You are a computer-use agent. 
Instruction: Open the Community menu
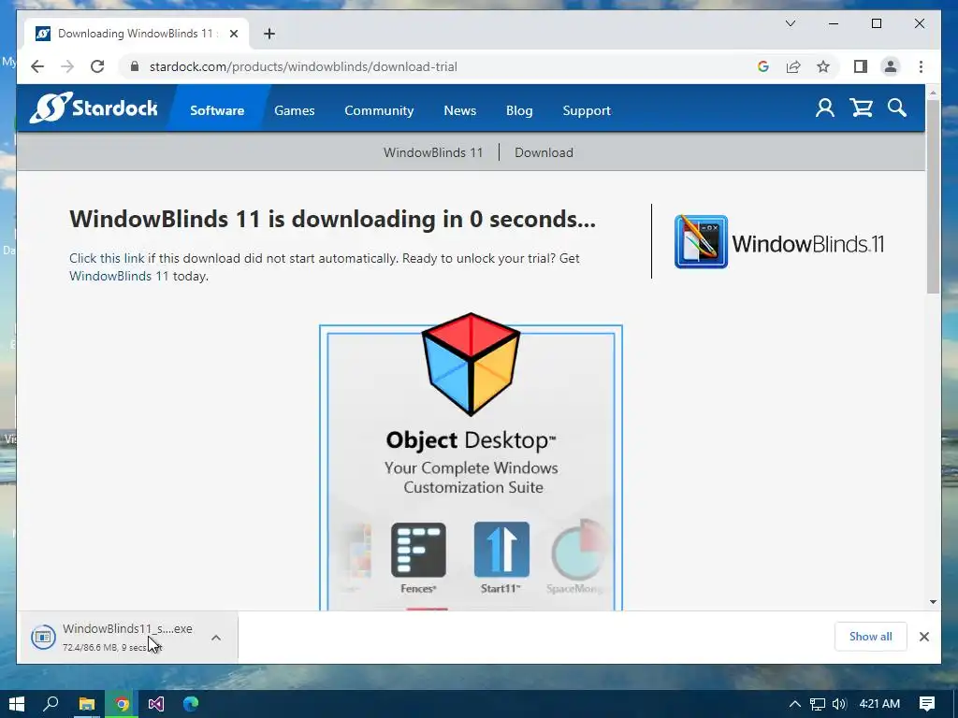(379, 110)
